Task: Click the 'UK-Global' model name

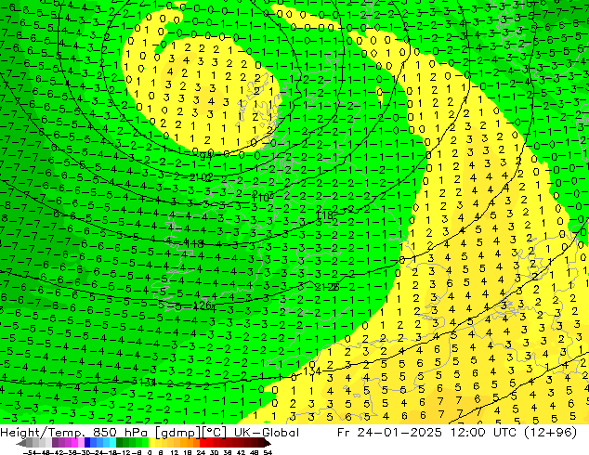Action: pos(267,433)
